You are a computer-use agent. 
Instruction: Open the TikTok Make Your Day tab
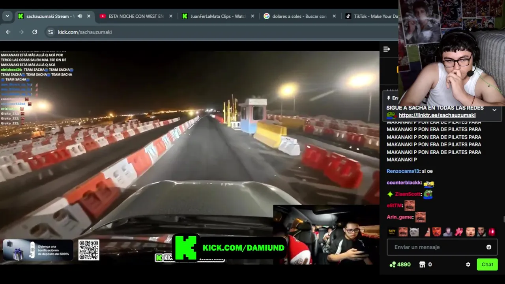tap(371, 16)
